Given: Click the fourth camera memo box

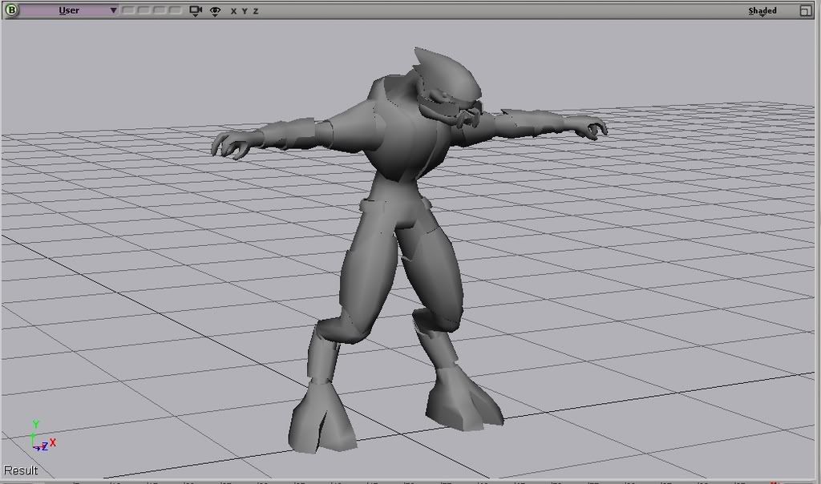Looking at the screenshot, I should [175, 10].
